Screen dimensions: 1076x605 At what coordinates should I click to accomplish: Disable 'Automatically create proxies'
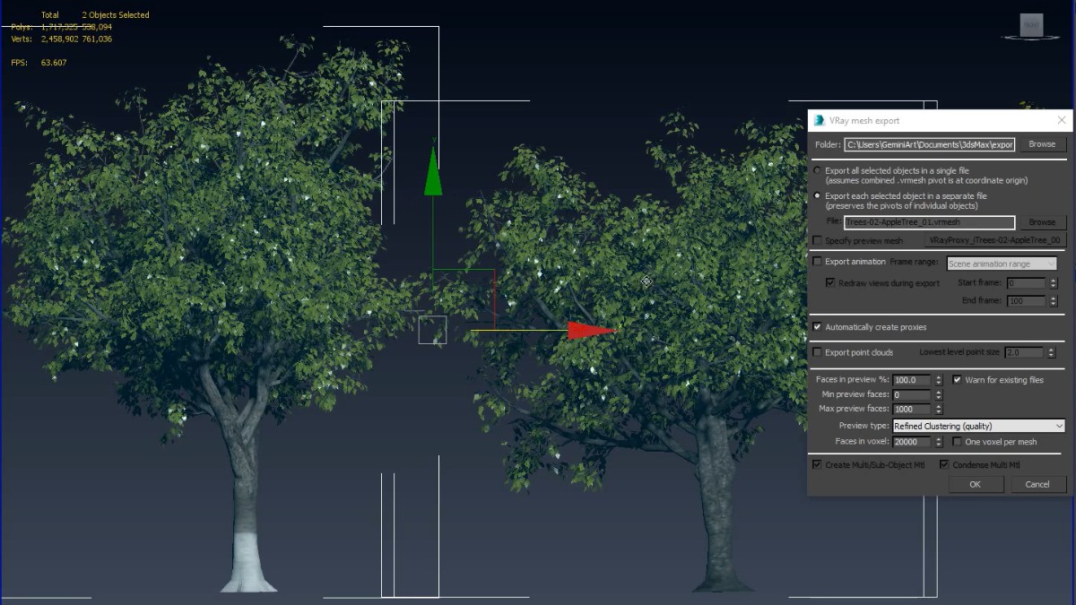point(817,326)
